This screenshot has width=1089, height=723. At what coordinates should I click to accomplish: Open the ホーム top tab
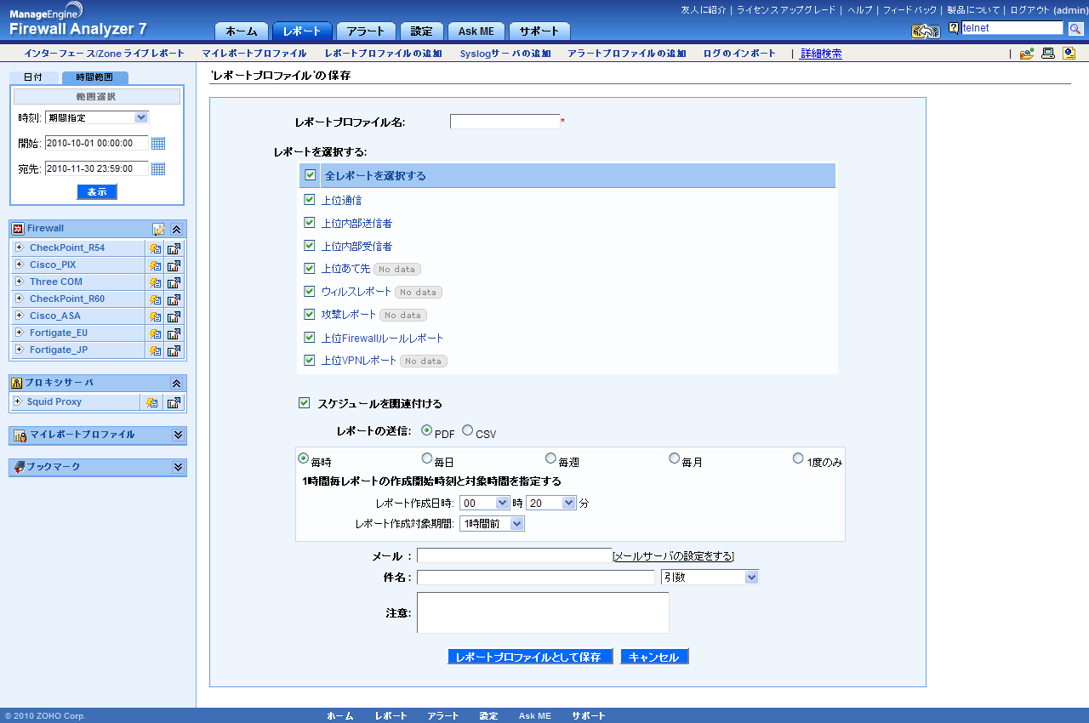[242, 31]
